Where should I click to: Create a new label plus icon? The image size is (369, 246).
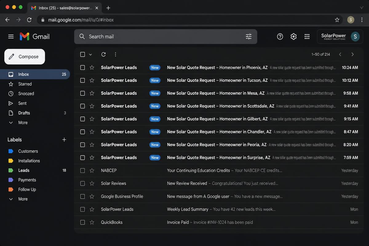(x=64, y=140)
